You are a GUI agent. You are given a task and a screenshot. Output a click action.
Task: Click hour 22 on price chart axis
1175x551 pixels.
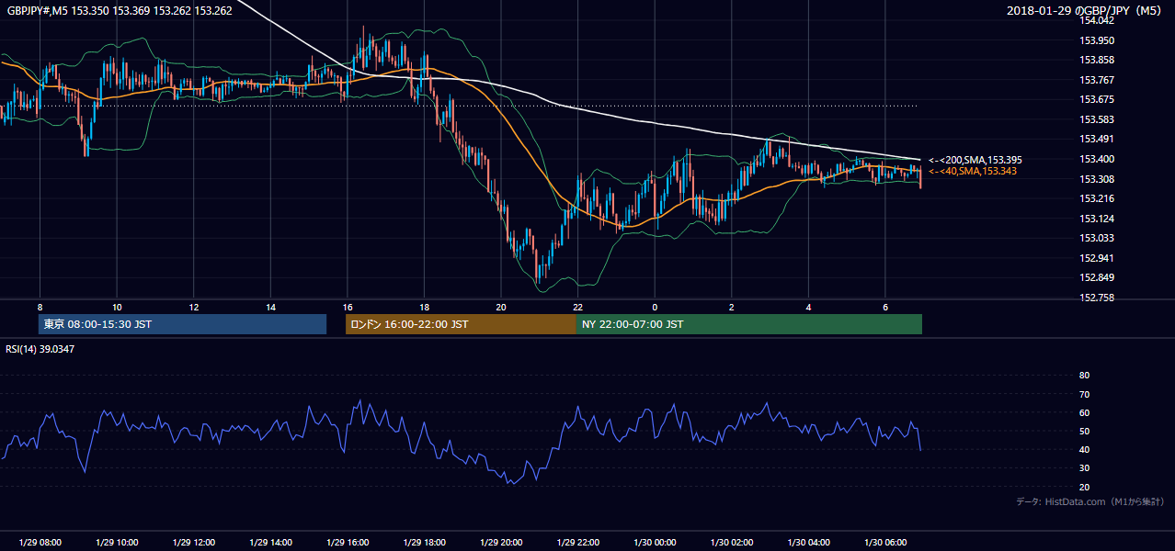click(x=577, y=307)
